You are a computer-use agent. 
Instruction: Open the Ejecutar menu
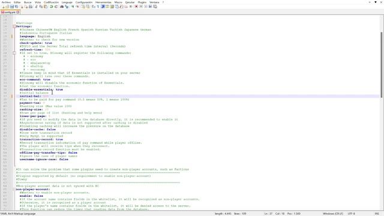click(130, 2)
